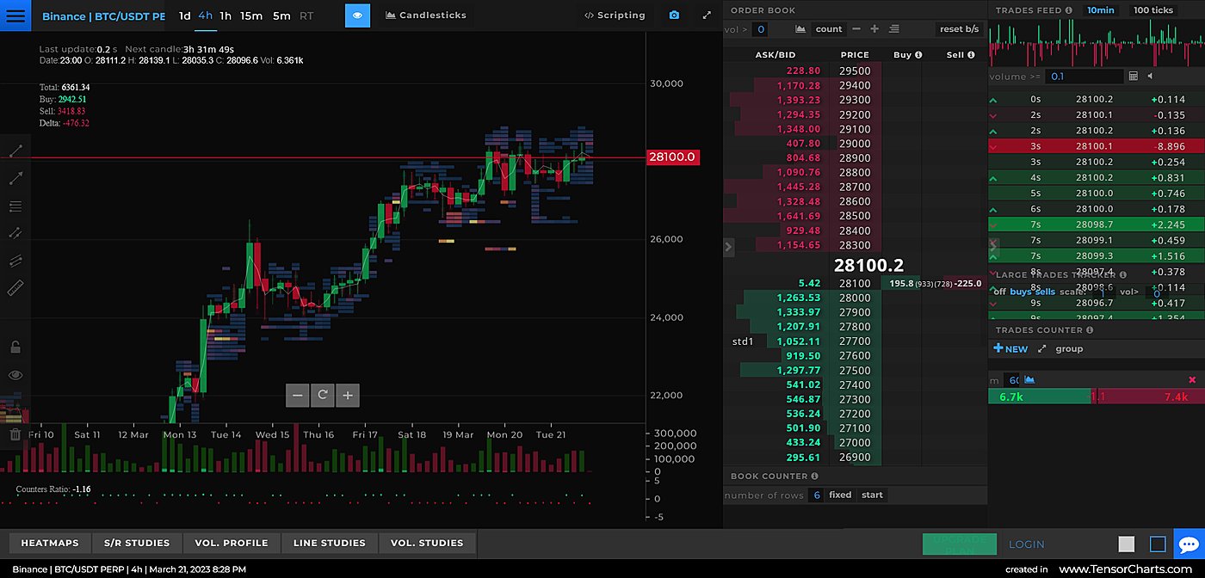
Task: Open the Binance BTC/USDT pair selector
Action: click(103, 16)
